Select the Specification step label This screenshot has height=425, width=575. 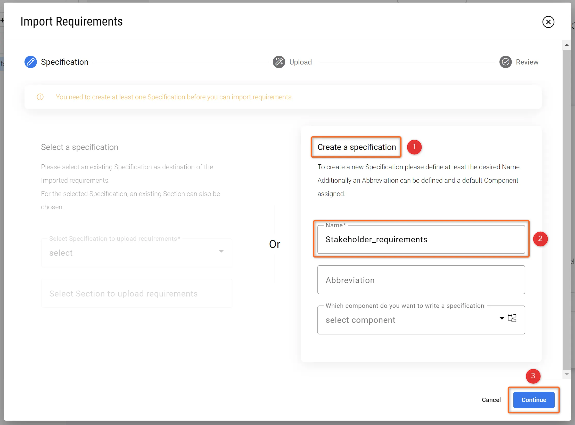point(64,62)
